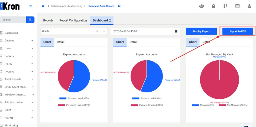Clear the Oracle selection with X
Screen dimensions: 256x127
(x=97, y=31)
